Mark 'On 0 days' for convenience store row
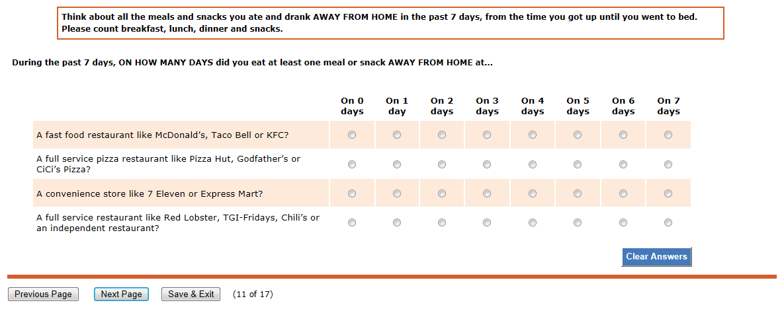Screen dimensions: 784x309 click(352, 193)
